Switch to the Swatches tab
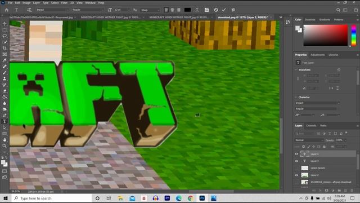This screenshot has height=203, width=360. [310, 20]
